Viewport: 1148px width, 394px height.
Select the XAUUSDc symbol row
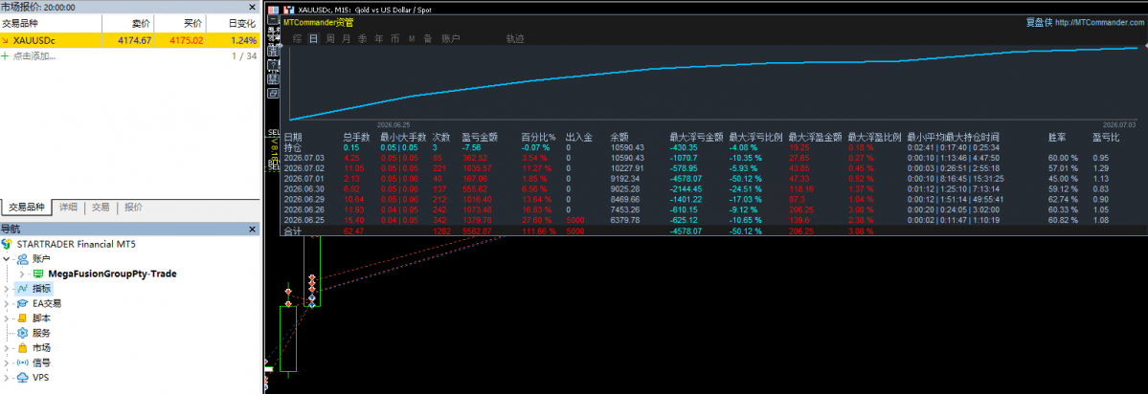(x=130, y=40)
